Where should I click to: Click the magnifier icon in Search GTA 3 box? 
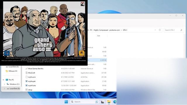click(181, 30)
